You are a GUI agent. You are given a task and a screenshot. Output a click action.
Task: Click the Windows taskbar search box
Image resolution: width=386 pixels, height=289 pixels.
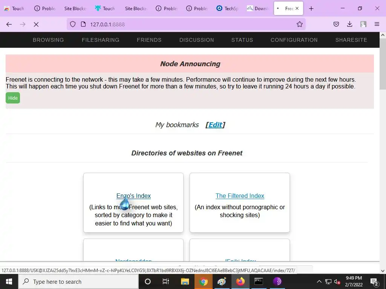(78, 281)
